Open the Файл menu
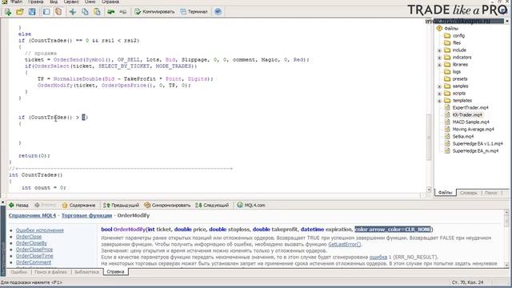The image size is (512, 288). point(16,2)
